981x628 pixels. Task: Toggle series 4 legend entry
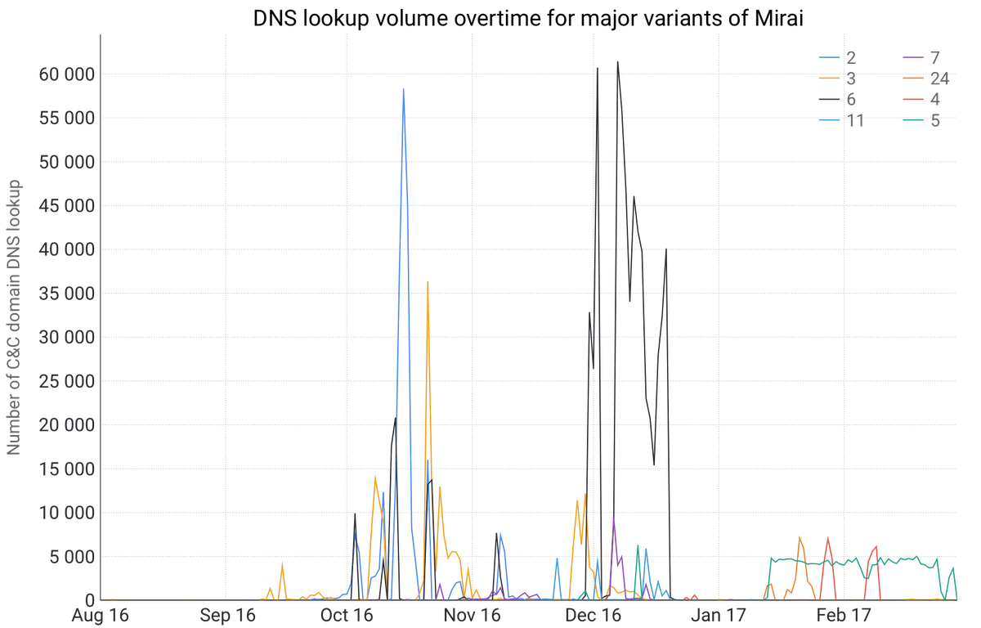click(x=934, y=100)
